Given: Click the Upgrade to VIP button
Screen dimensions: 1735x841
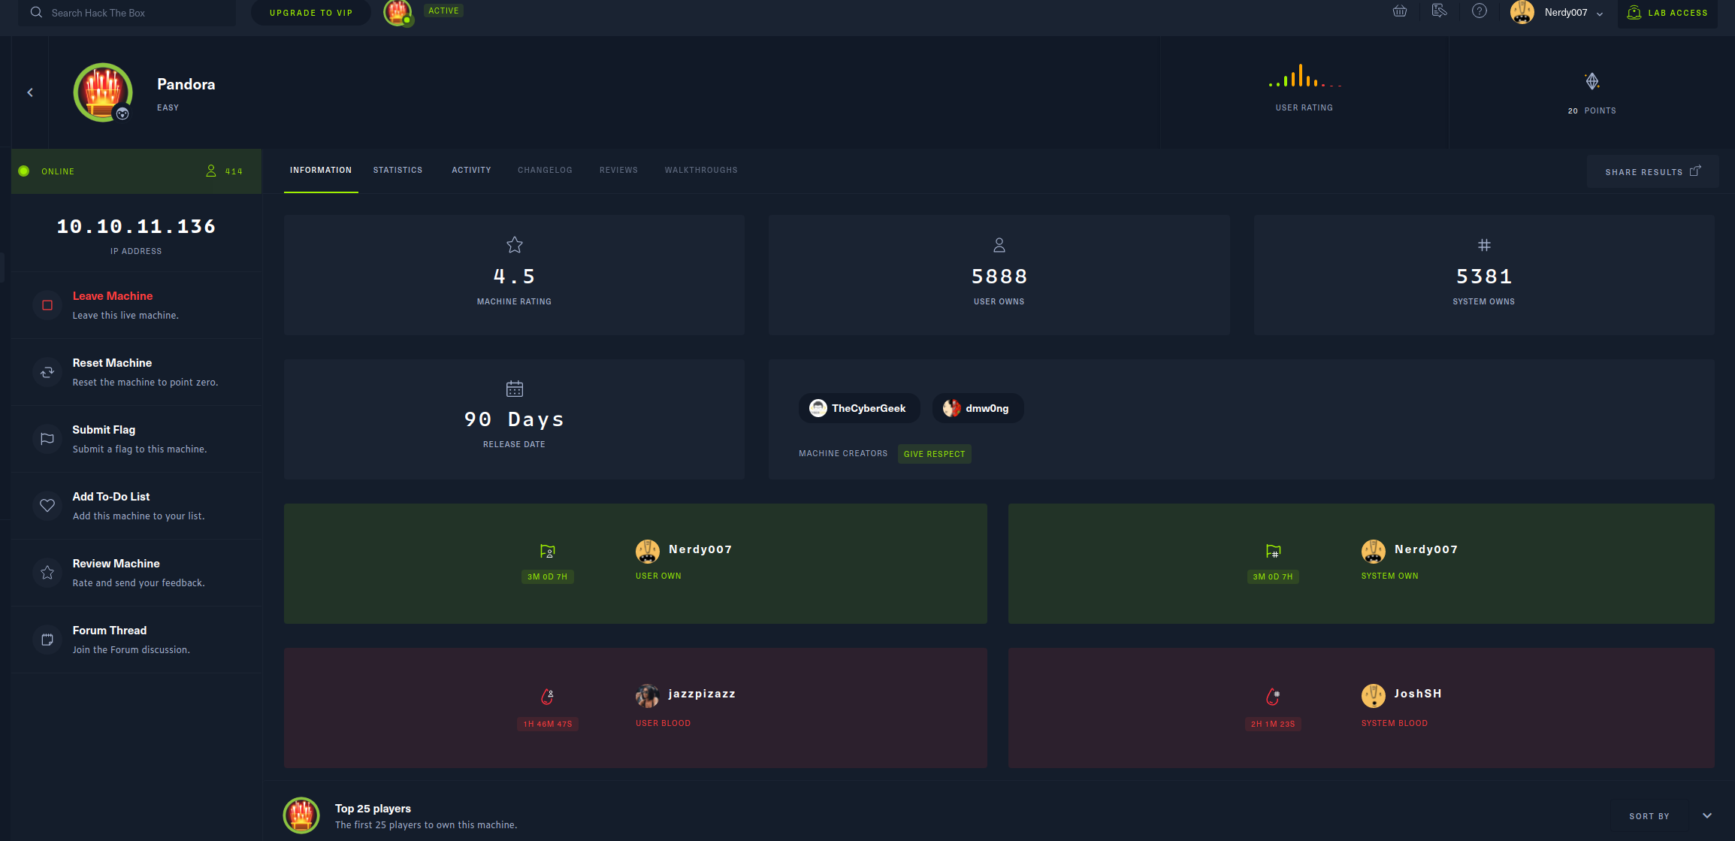Looking at the screenshot, I should [x=311, y=13].
